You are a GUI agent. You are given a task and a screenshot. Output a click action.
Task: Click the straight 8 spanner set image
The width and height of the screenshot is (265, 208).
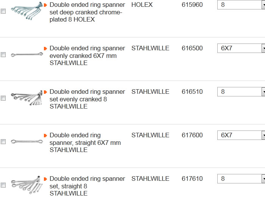tap(26, 185)
